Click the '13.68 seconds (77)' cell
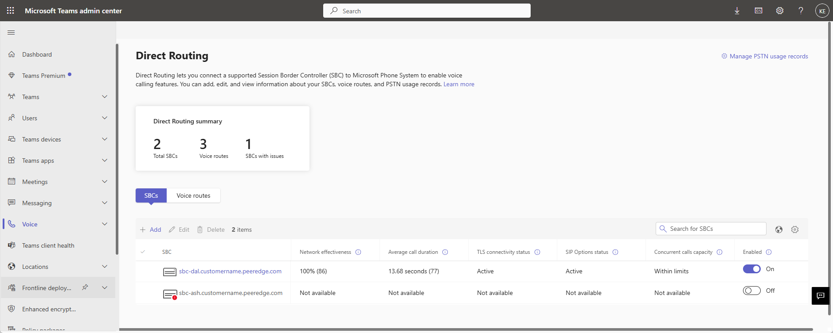Screen dimensions: 833x333 point(414,271)
